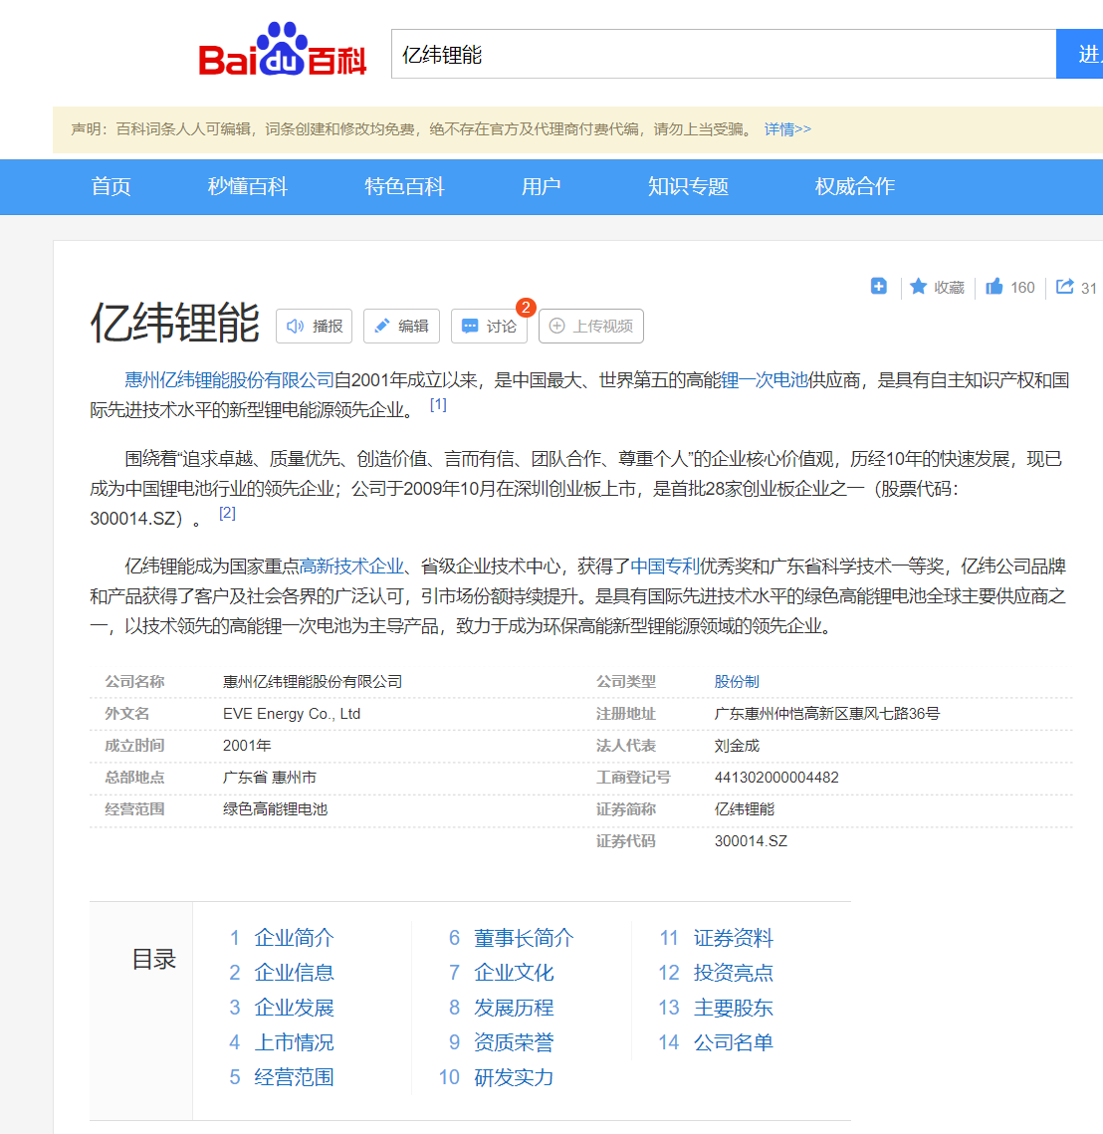Click the search input field
Screen dimensions: 1103x1134
coord(723,54)
